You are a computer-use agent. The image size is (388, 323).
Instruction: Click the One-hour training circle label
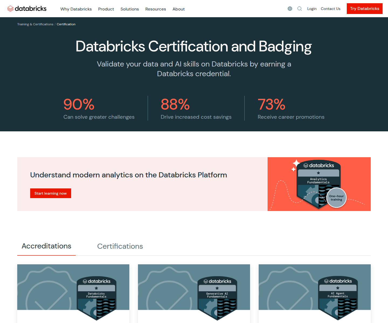click(x=336, y=198)
